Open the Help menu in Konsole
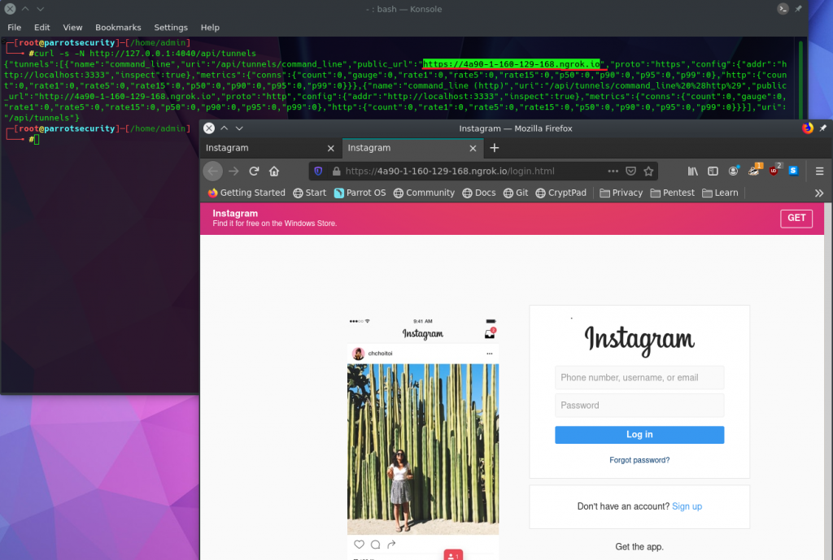The width and height of the screenshot is (833, 560). point(210,27)
